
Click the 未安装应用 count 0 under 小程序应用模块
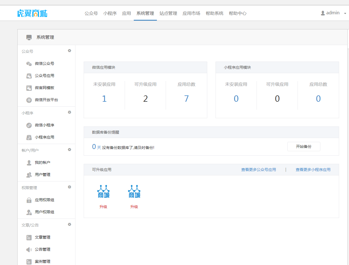click(236, 99)
